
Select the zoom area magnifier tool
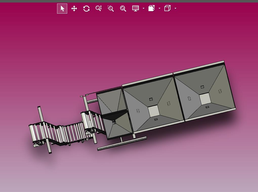[111, 8]
